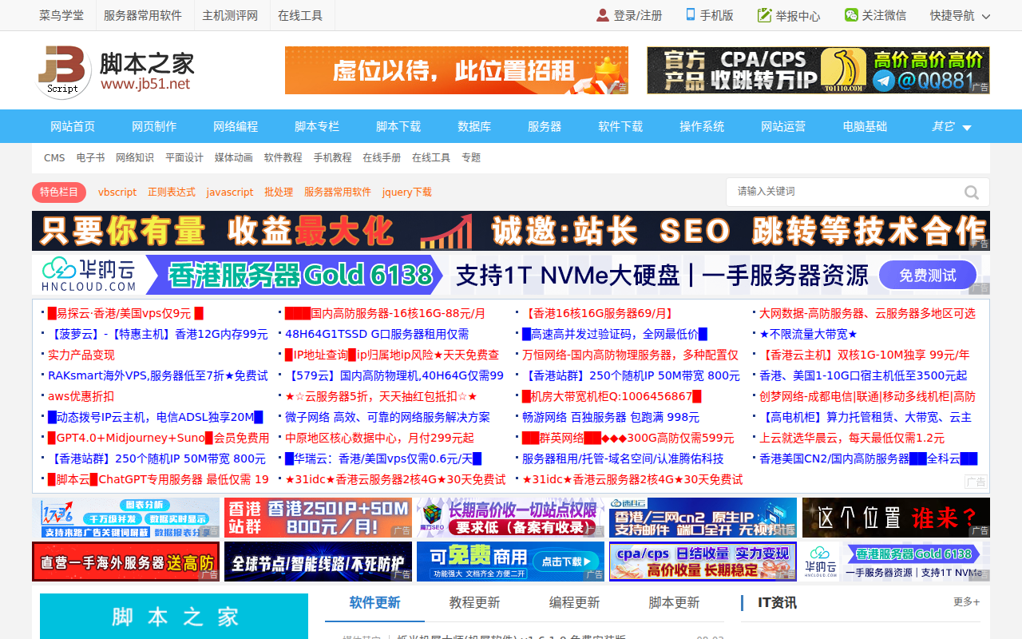1022x639 pixels.
Task: Switch to the 软件更新 tab
Action: (374, 603)
